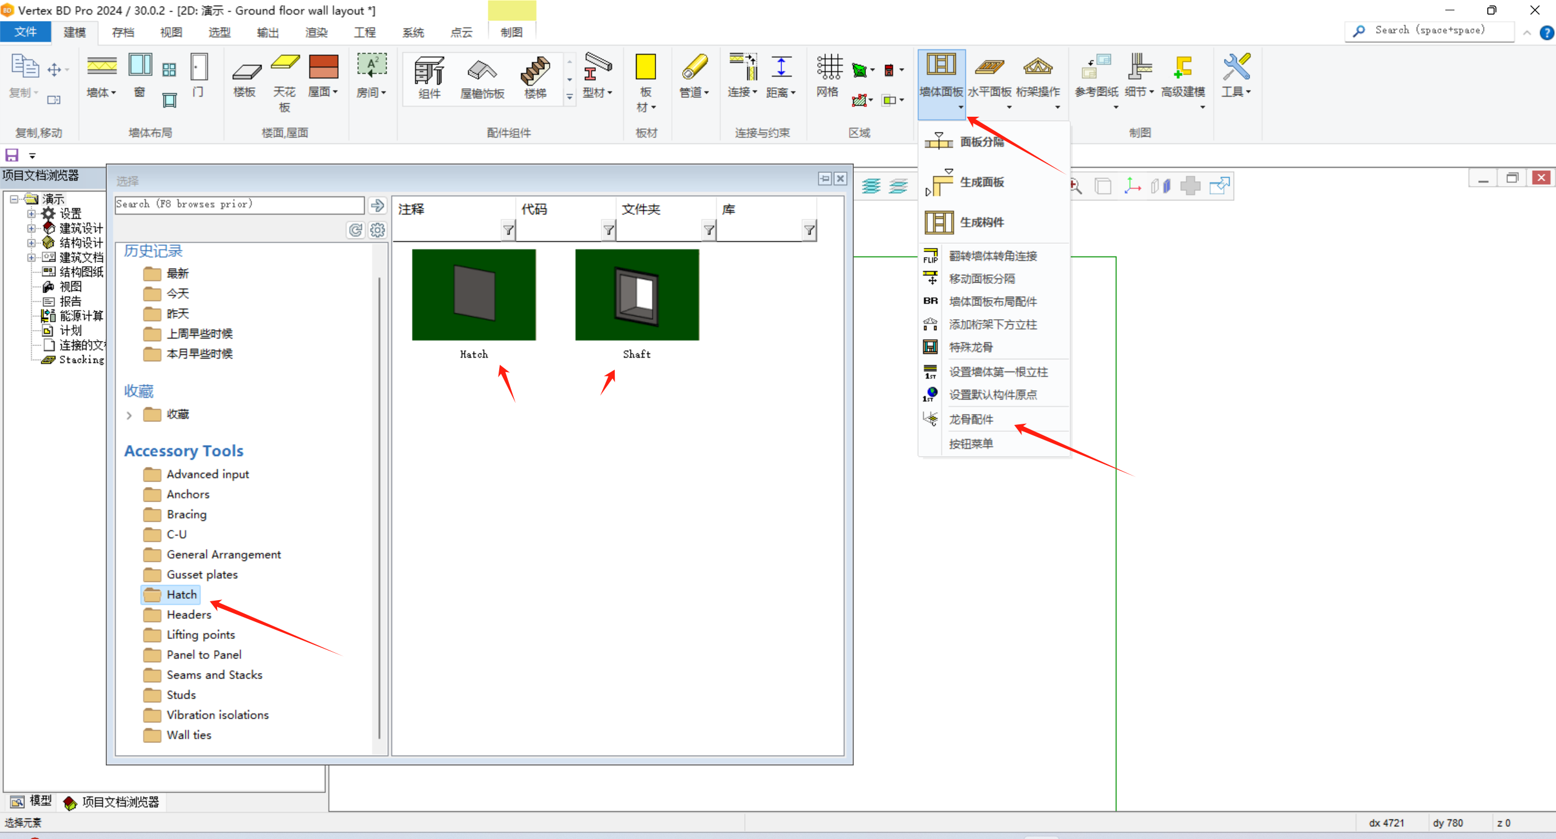Open the 今天 history folder
Screen dimensions: 1556x839
(167, 294)
